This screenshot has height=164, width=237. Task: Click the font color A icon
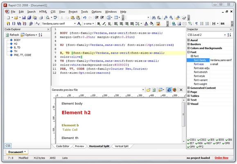point(146,24)
